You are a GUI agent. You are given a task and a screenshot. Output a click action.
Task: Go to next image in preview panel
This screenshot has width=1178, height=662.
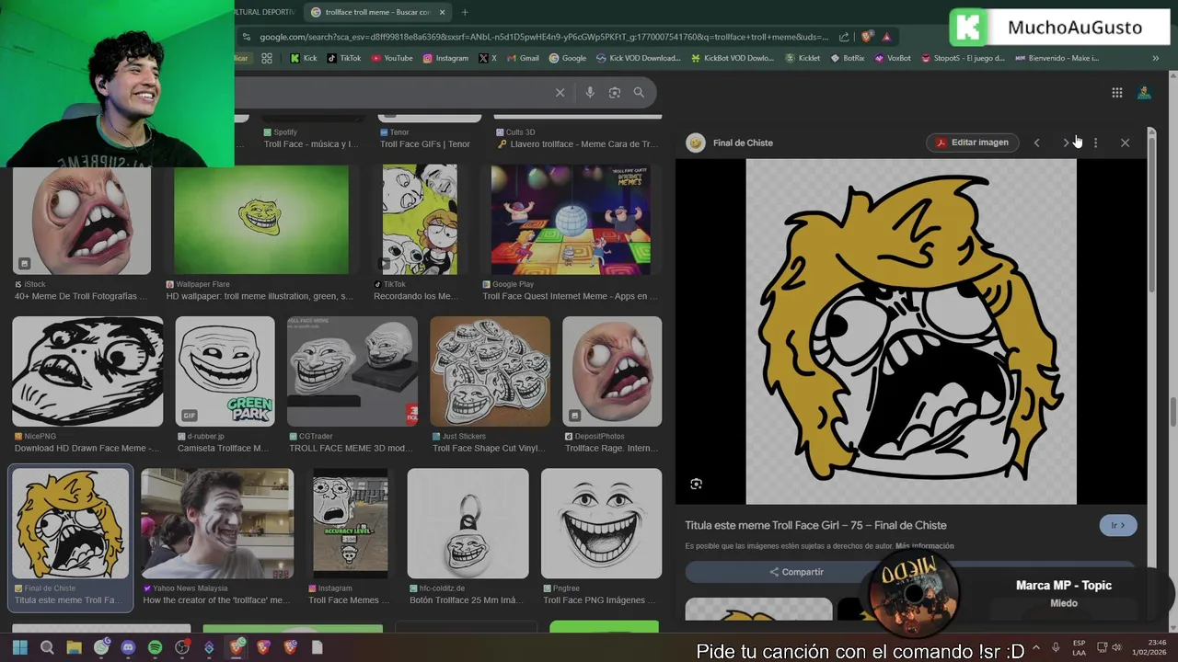pyautogui.click(x=1066, y=143)
